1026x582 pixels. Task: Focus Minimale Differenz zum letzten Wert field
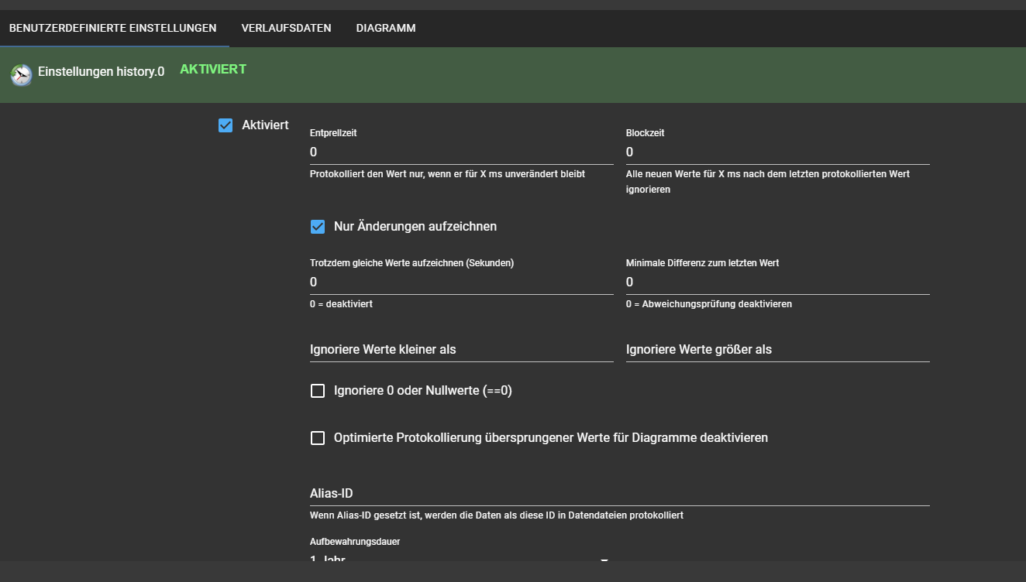pyautogui.click(x=778, y=282)
